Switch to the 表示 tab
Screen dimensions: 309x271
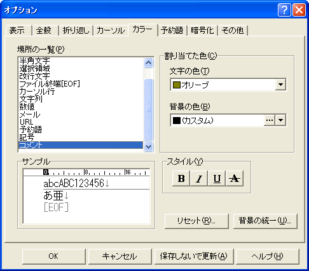tap(18, 31)
